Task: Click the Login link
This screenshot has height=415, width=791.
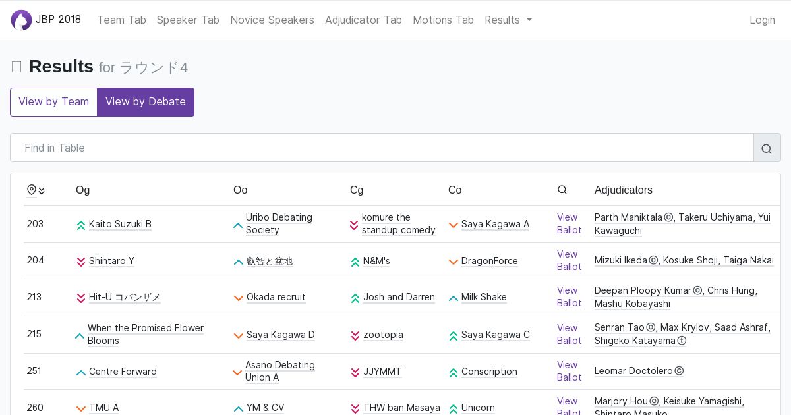Action: 762,20
